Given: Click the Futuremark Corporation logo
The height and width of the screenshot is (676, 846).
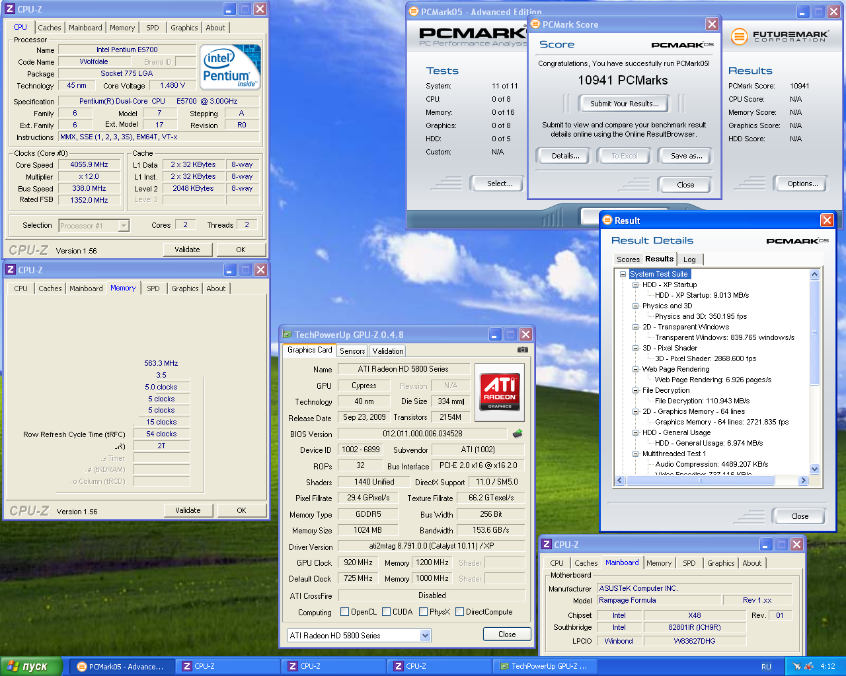Looking at the screenshot, I should point(780,36).
